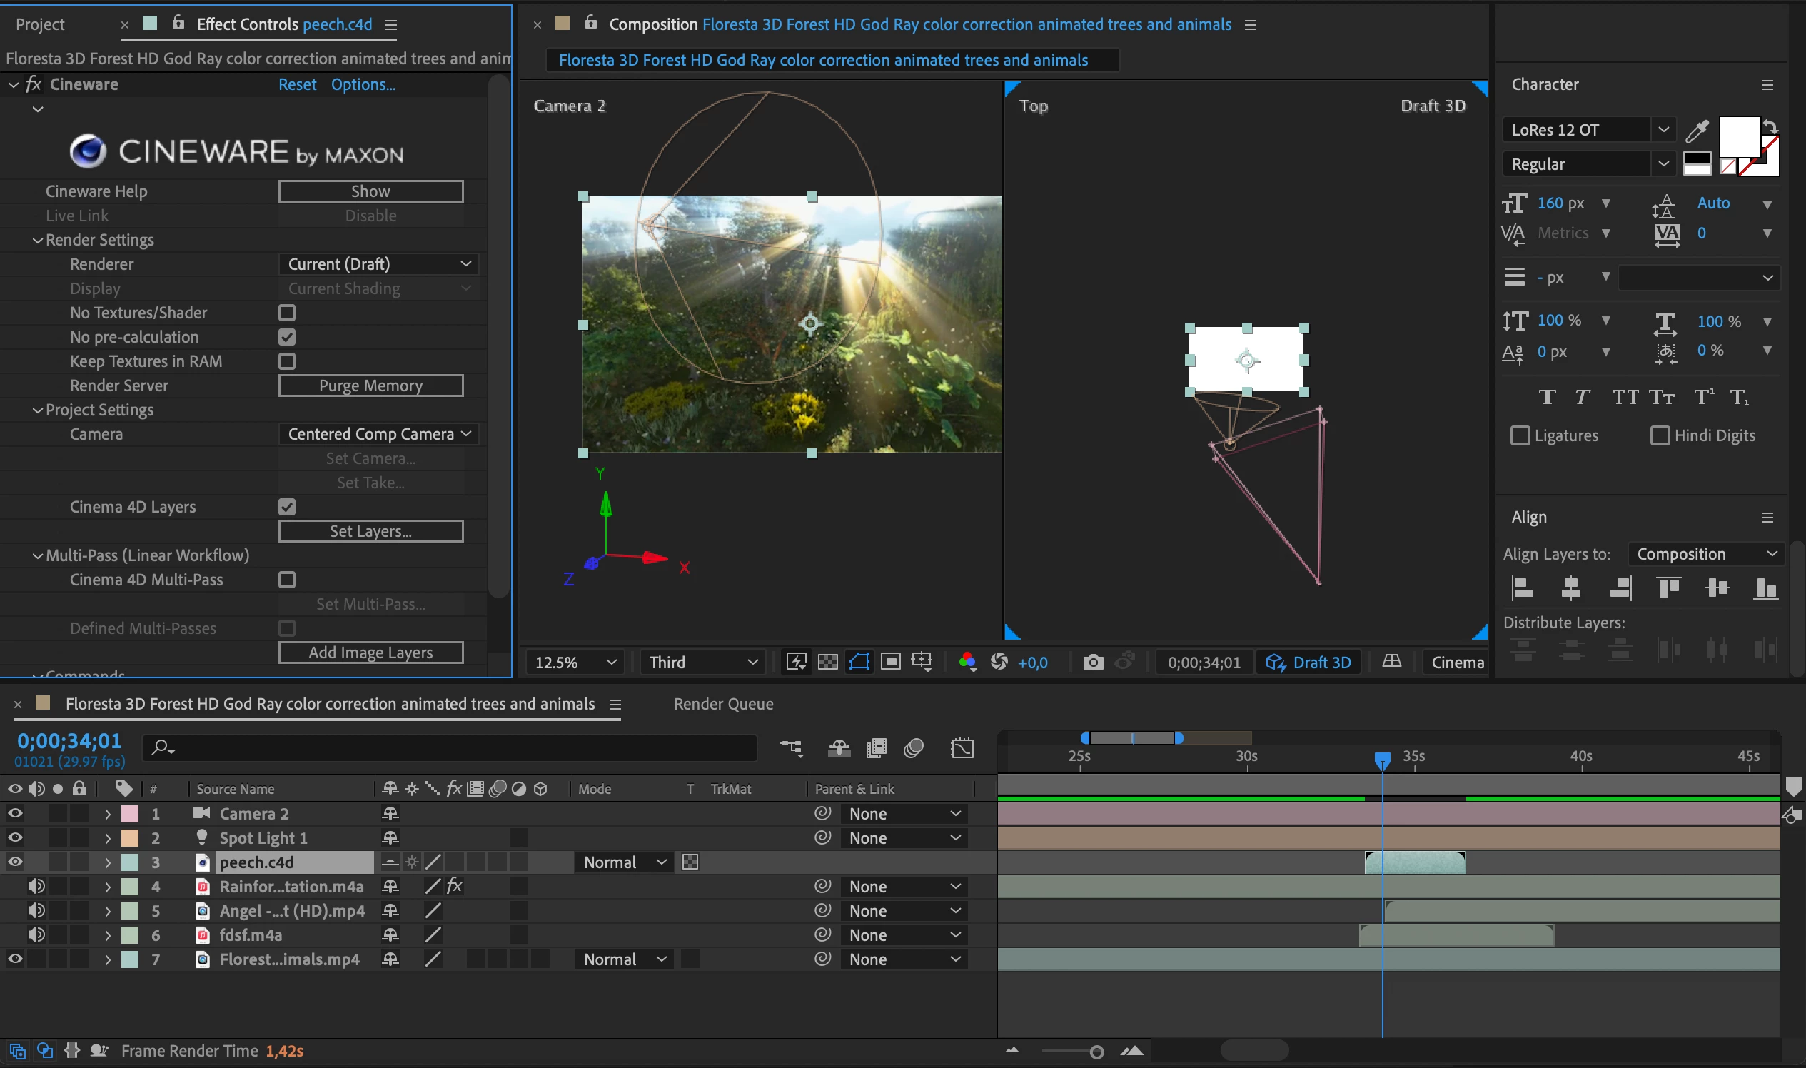Switch to the Project panel tab

tap(40, 24)
